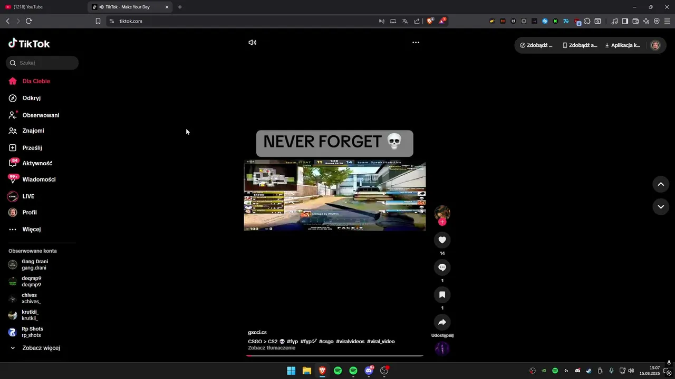Open the Rp Shots account
The width and height of the screenshot is (675, 379).
pos(32,332)
